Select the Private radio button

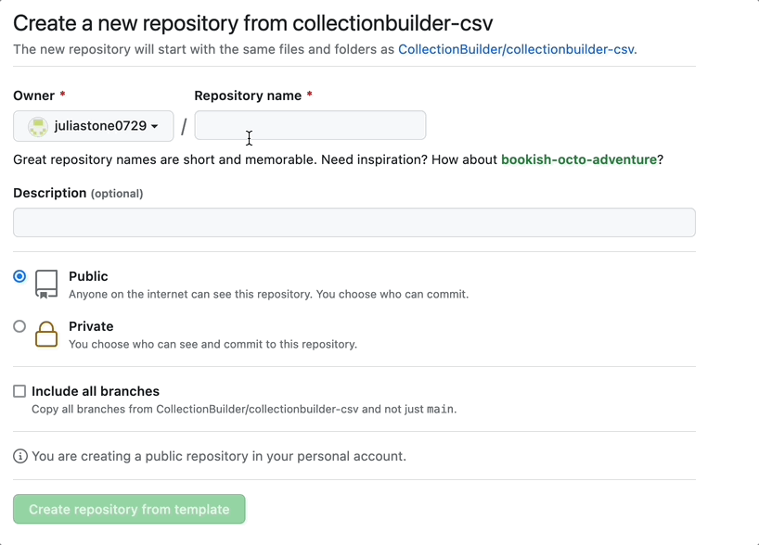coord(19,326)
